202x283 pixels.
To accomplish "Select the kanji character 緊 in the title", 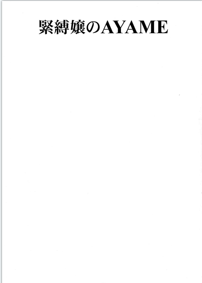I will [46, 27].
